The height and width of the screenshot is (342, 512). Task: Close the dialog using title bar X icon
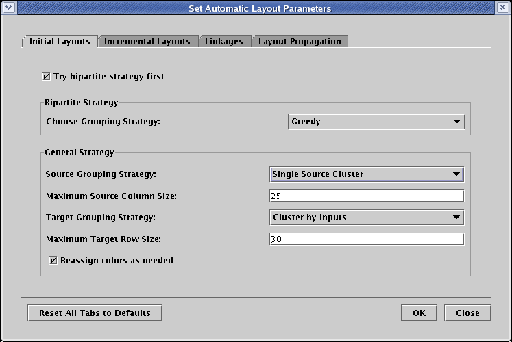pyautogui.click(x=503, y=8)
